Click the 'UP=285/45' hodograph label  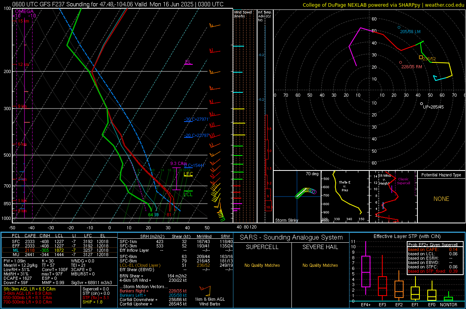433,107
